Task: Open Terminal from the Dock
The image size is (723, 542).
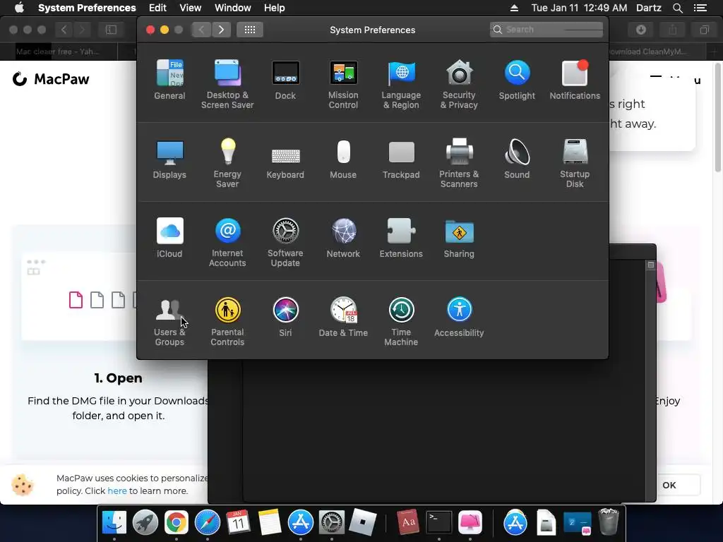Action: click(439, 522)
